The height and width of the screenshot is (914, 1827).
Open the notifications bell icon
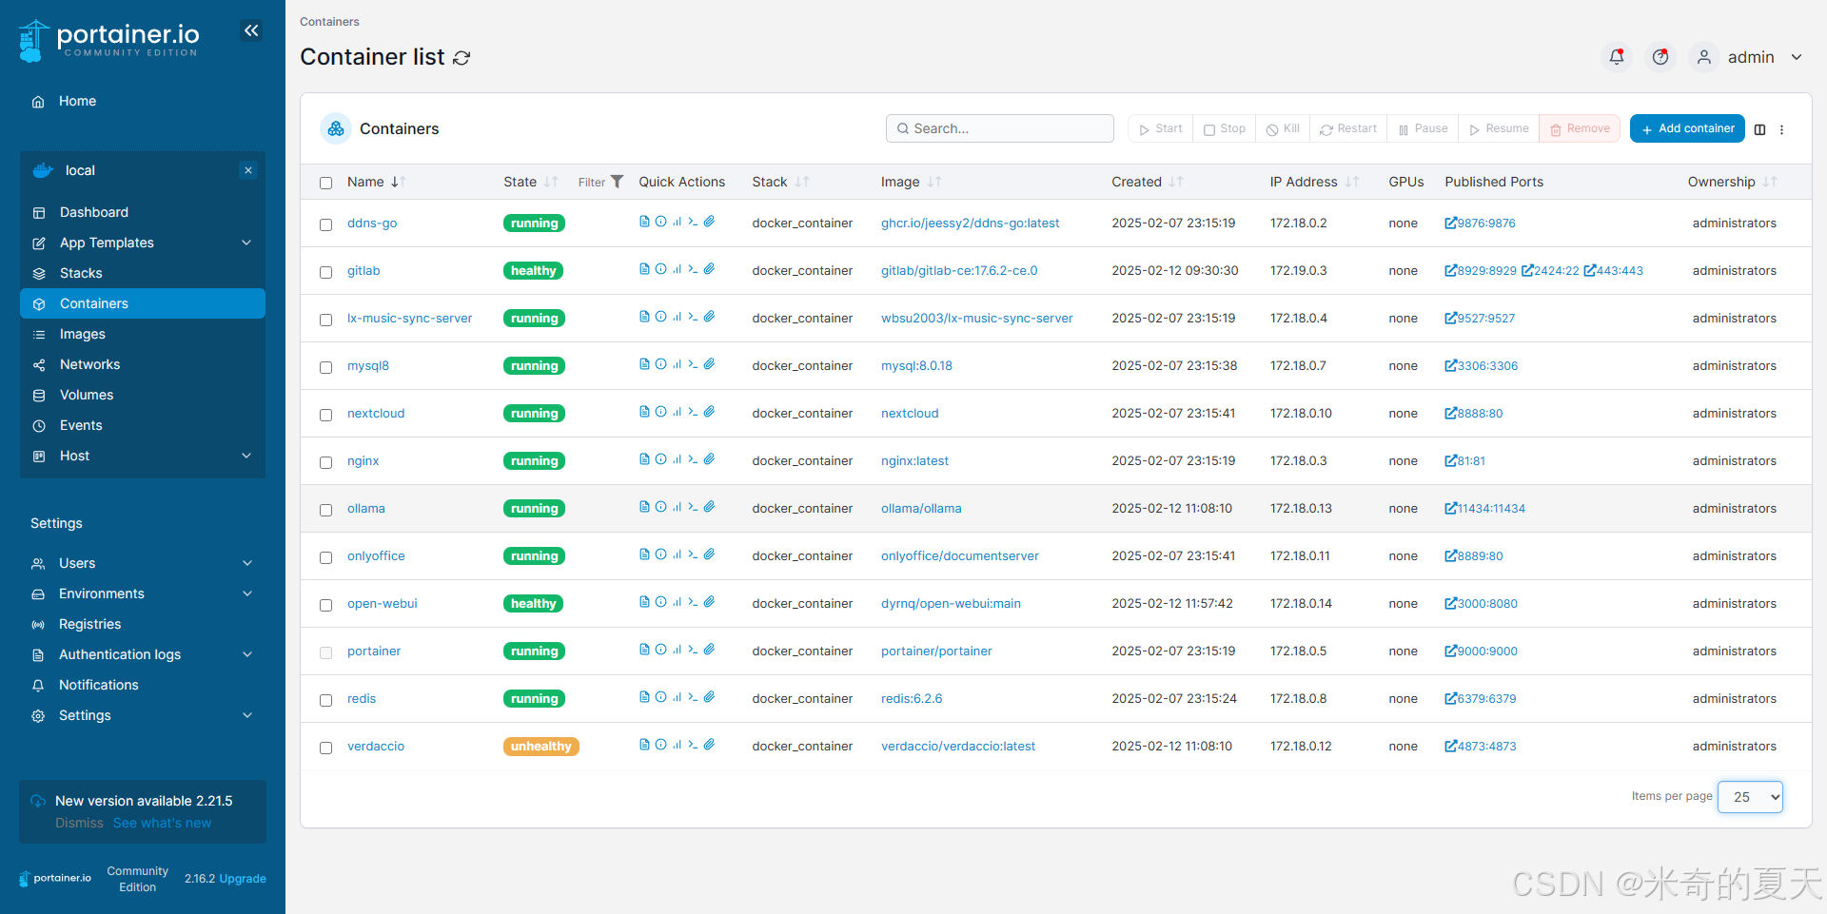[1616, 57]
